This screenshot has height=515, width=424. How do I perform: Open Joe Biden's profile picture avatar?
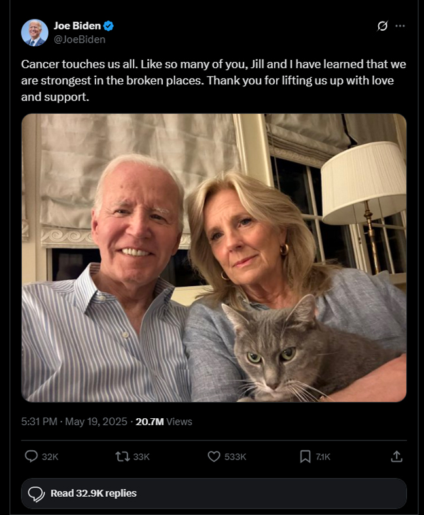coord(35,33)
